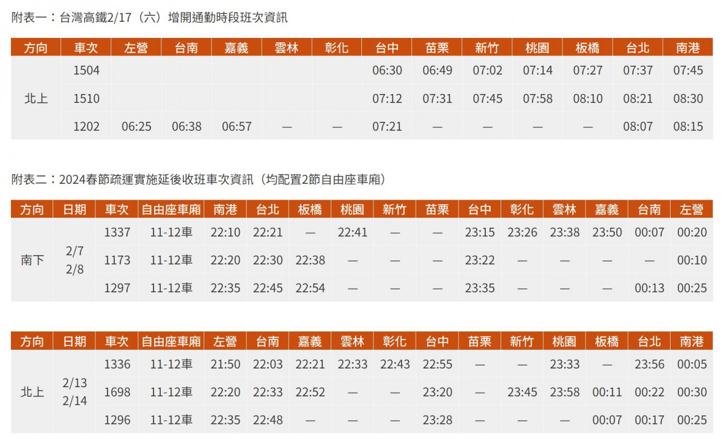Click the 22:38 板橋 time cell

pos(310,261)
